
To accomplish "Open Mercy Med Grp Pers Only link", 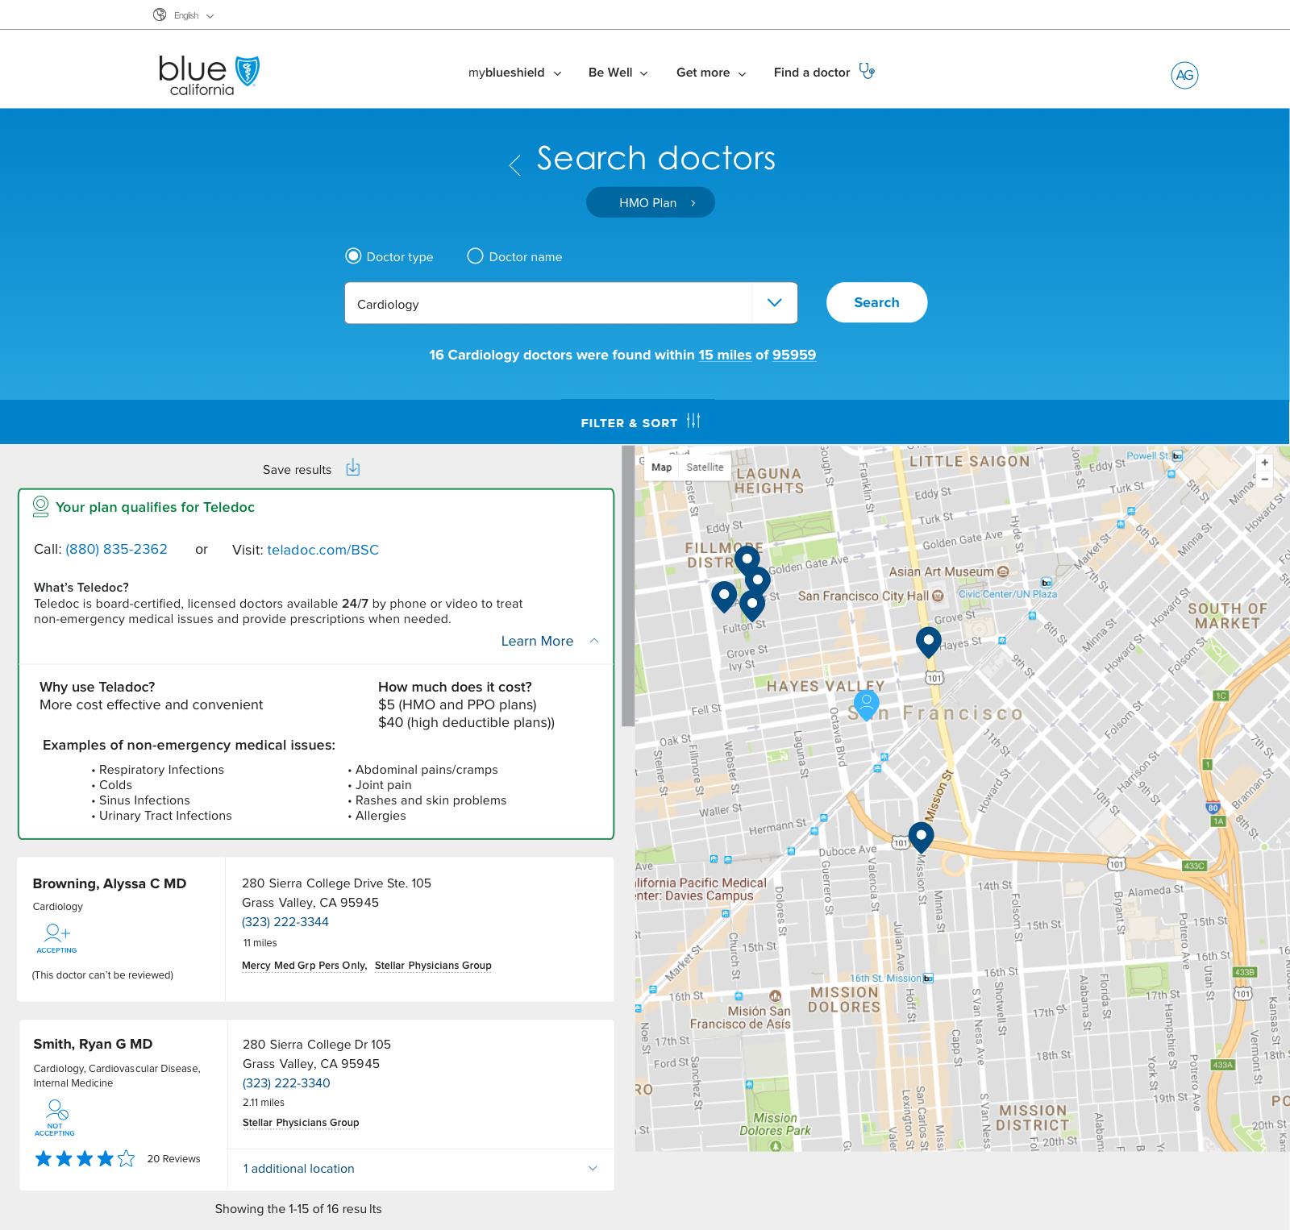I will coord(304,966).
